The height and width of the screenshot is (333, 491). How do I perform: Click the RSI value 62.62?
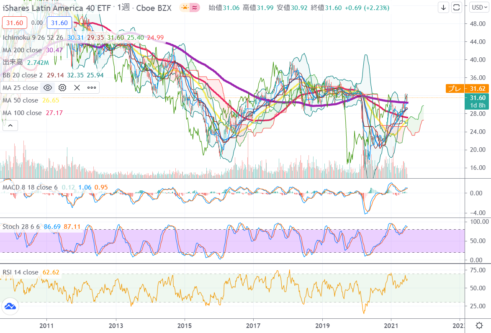pos(51,272)
